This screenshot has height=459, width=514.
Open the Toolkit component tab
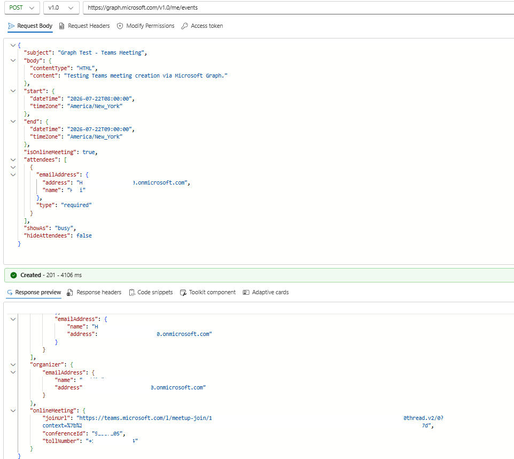[208, 292]
